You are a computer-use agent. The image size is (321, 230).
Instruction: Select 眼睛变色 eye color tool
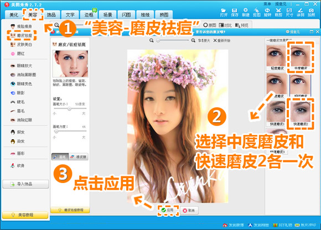coord(21,84)
